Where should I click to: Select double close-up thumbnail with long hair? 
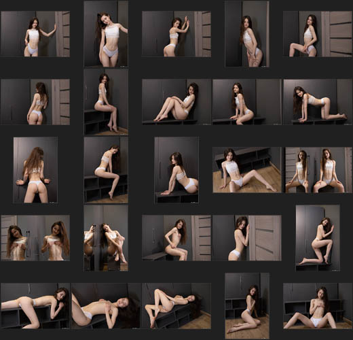tap(35, 238)
